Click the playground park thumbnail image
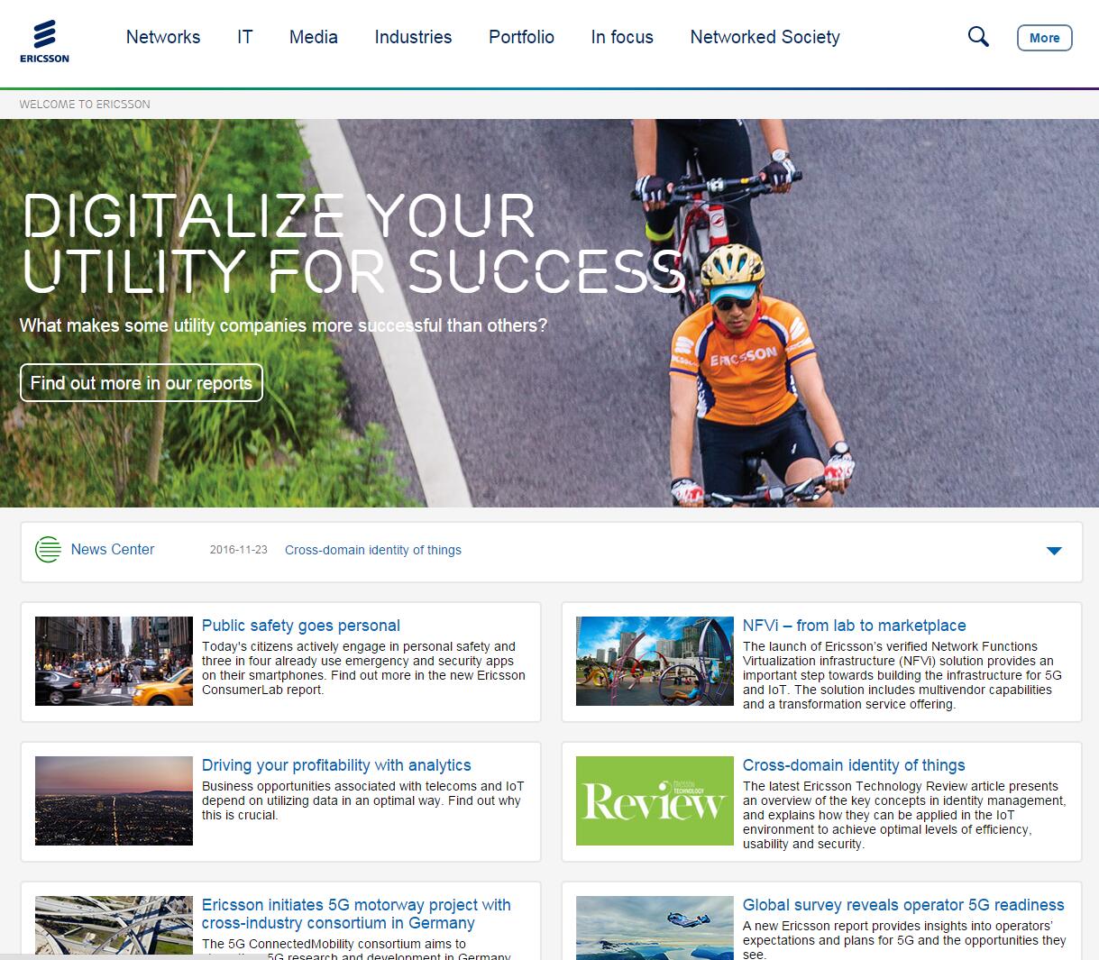Viewport: 1099px width, 960px height. point(655,661)
